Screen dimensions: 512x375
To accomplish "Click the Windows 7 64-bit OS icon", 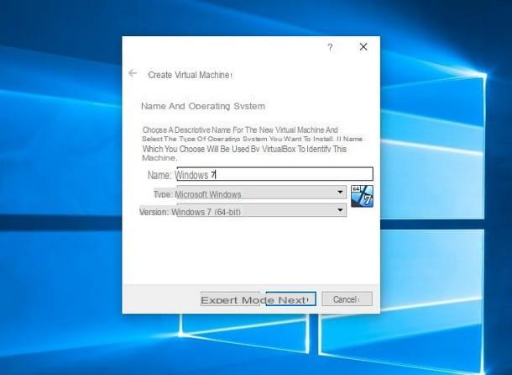I will pos(362,196).
